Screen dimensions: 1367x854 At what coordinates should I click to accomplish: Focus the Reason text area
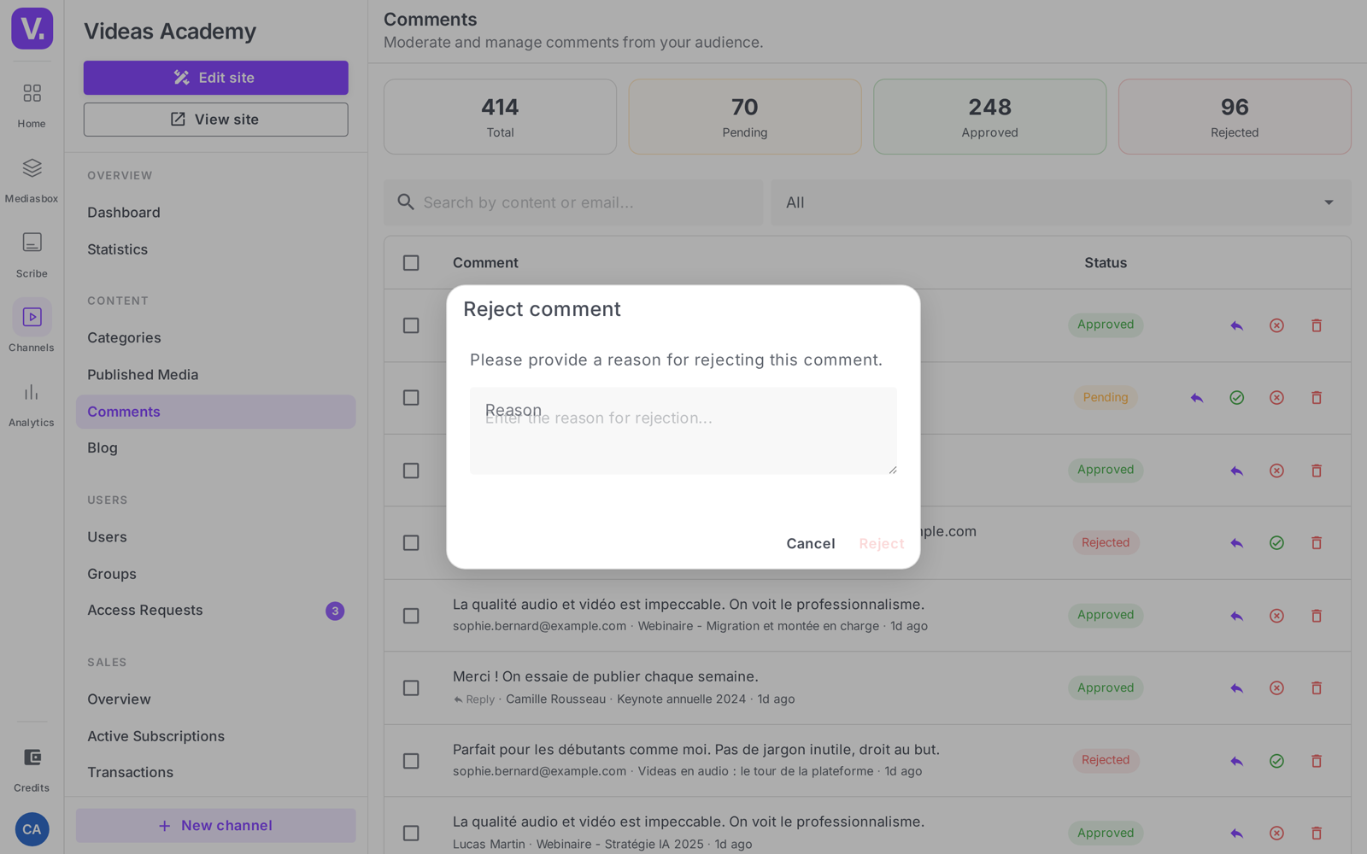(683, 431)
